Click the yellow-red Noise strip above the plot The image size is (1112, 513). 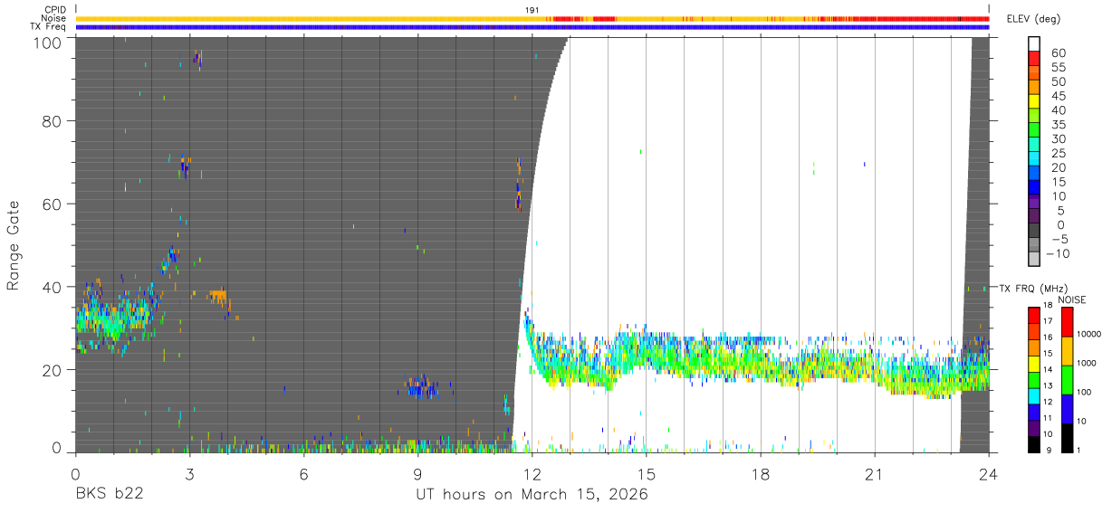click(x=532, y=18)
